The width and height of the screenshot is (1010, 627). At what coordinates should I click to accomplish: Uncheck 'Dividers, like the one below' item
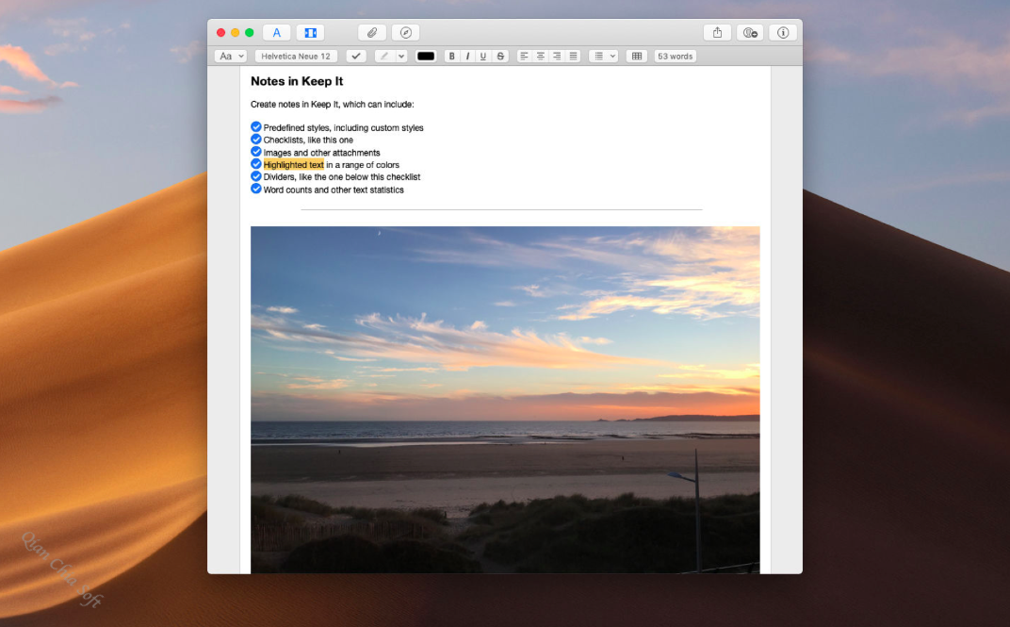(x=255, y=176)
